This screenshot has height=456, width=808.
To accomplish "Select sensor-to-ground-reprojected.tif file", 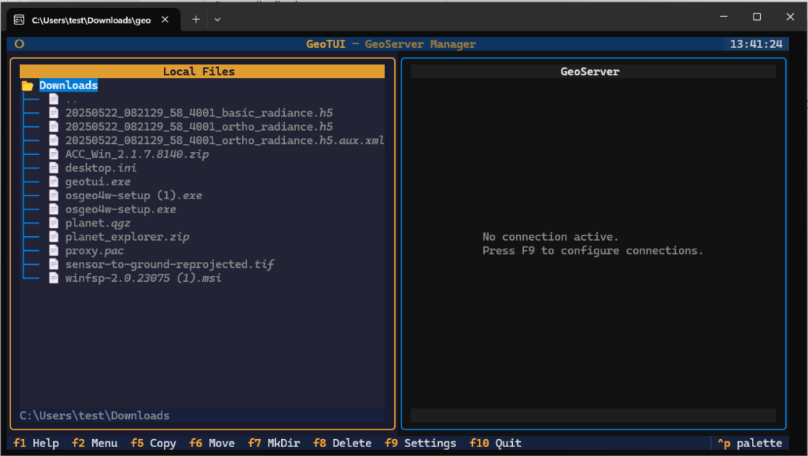I will (170, 264).
